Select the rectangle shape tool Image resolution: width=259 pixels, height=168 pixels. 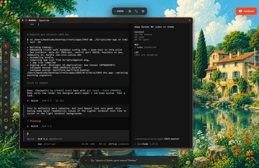(6, 62)
